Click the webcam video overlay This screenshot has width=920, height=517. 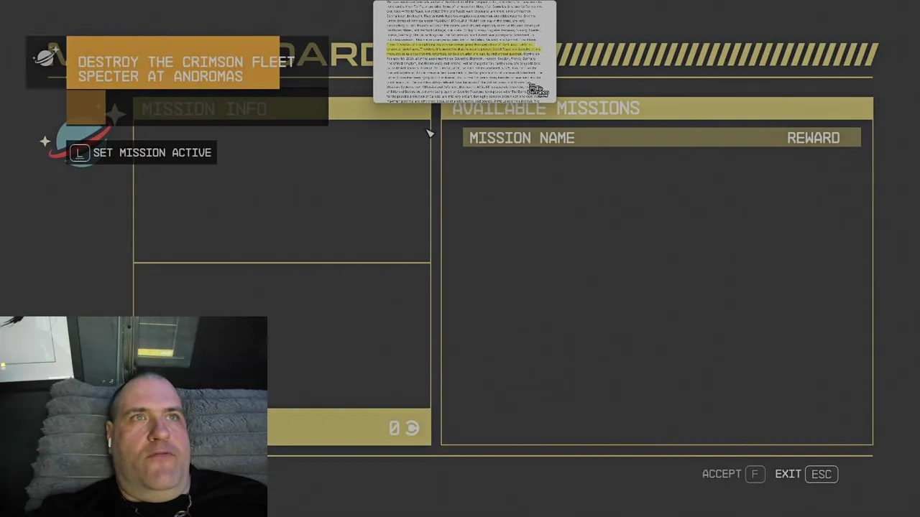[x=134, y=416]
